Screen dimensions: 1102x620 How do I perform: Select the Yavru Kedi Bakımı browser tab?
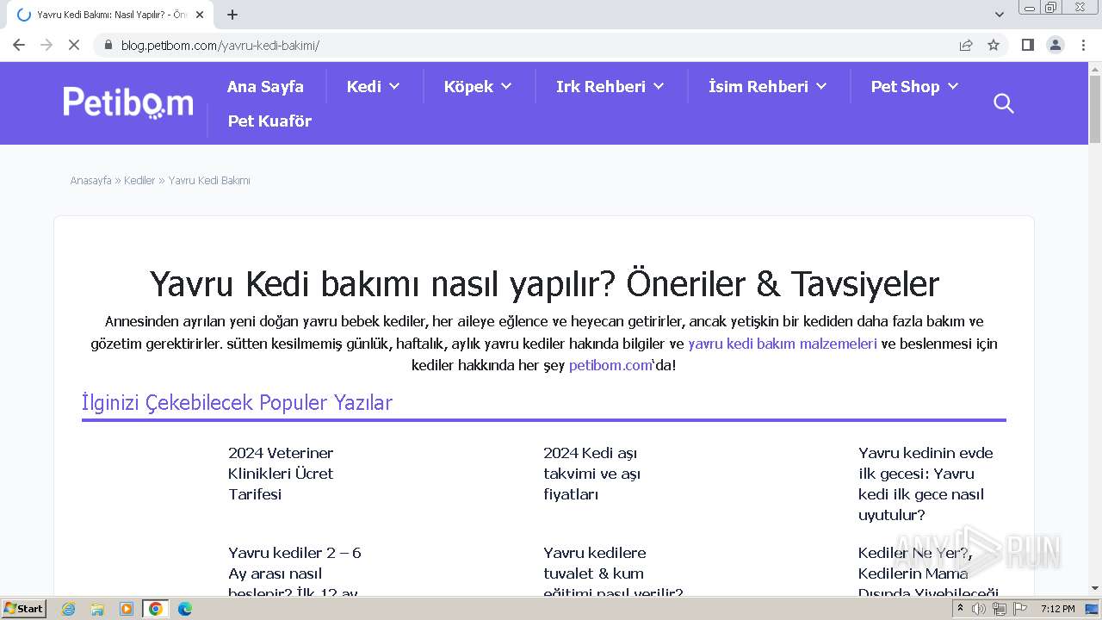click(112, 15)
